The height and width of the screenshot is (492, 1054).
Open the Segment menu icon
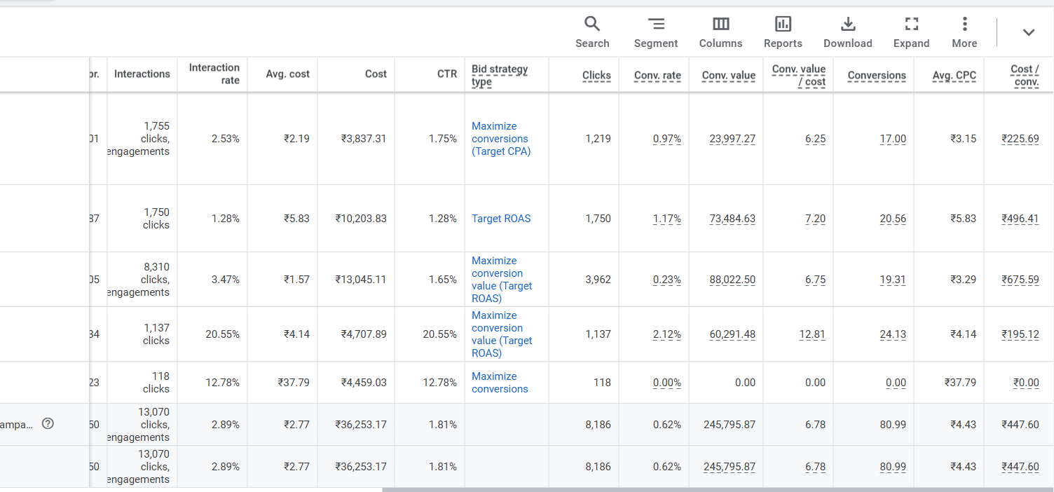coord(655,32)
